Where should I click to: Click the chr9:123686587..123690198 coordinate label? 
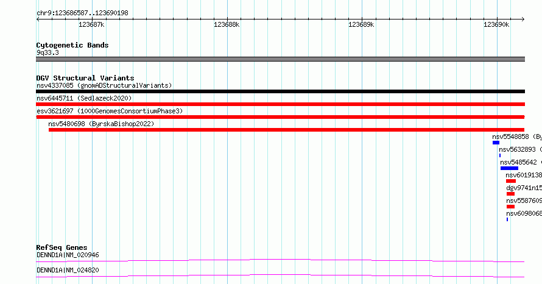point(82,13)
